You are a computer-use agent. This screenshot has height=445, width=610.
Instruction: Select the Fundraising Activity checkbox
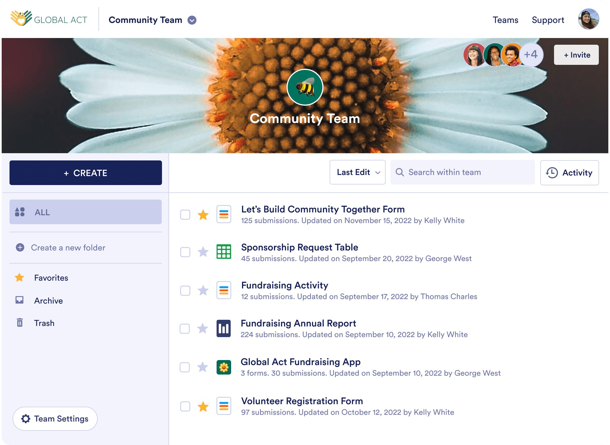click(x=185, y=291)
